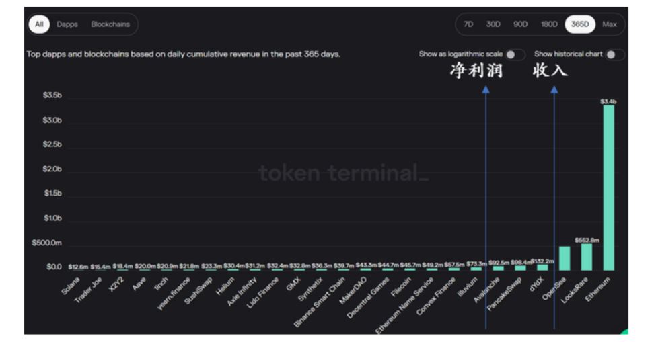Switch to the Blockchains filter
This screenshot has height=342, width=654.
(110, 24)
